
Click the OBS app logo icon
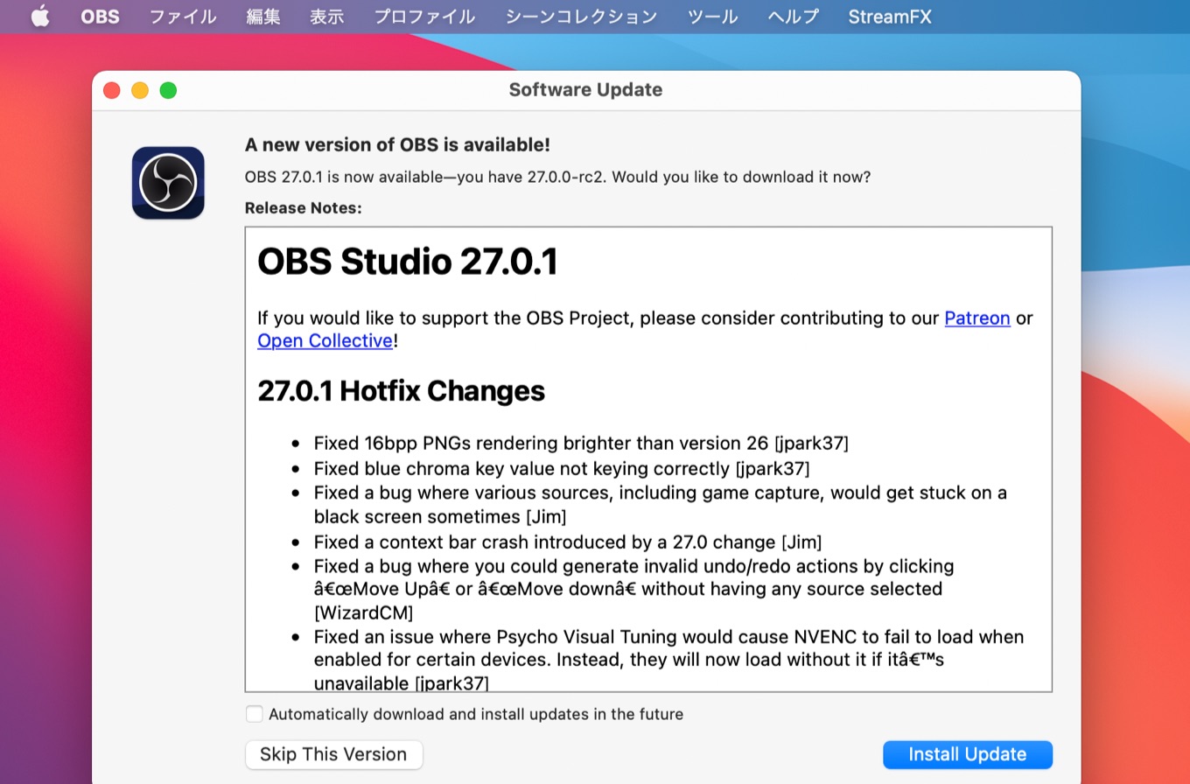coord(168,183)
